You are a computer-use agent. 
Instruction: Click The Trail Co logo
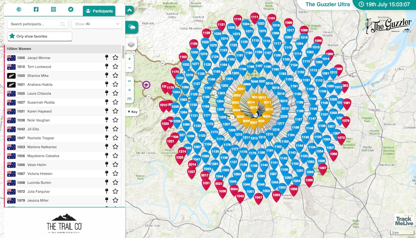[x=64, y=223]
